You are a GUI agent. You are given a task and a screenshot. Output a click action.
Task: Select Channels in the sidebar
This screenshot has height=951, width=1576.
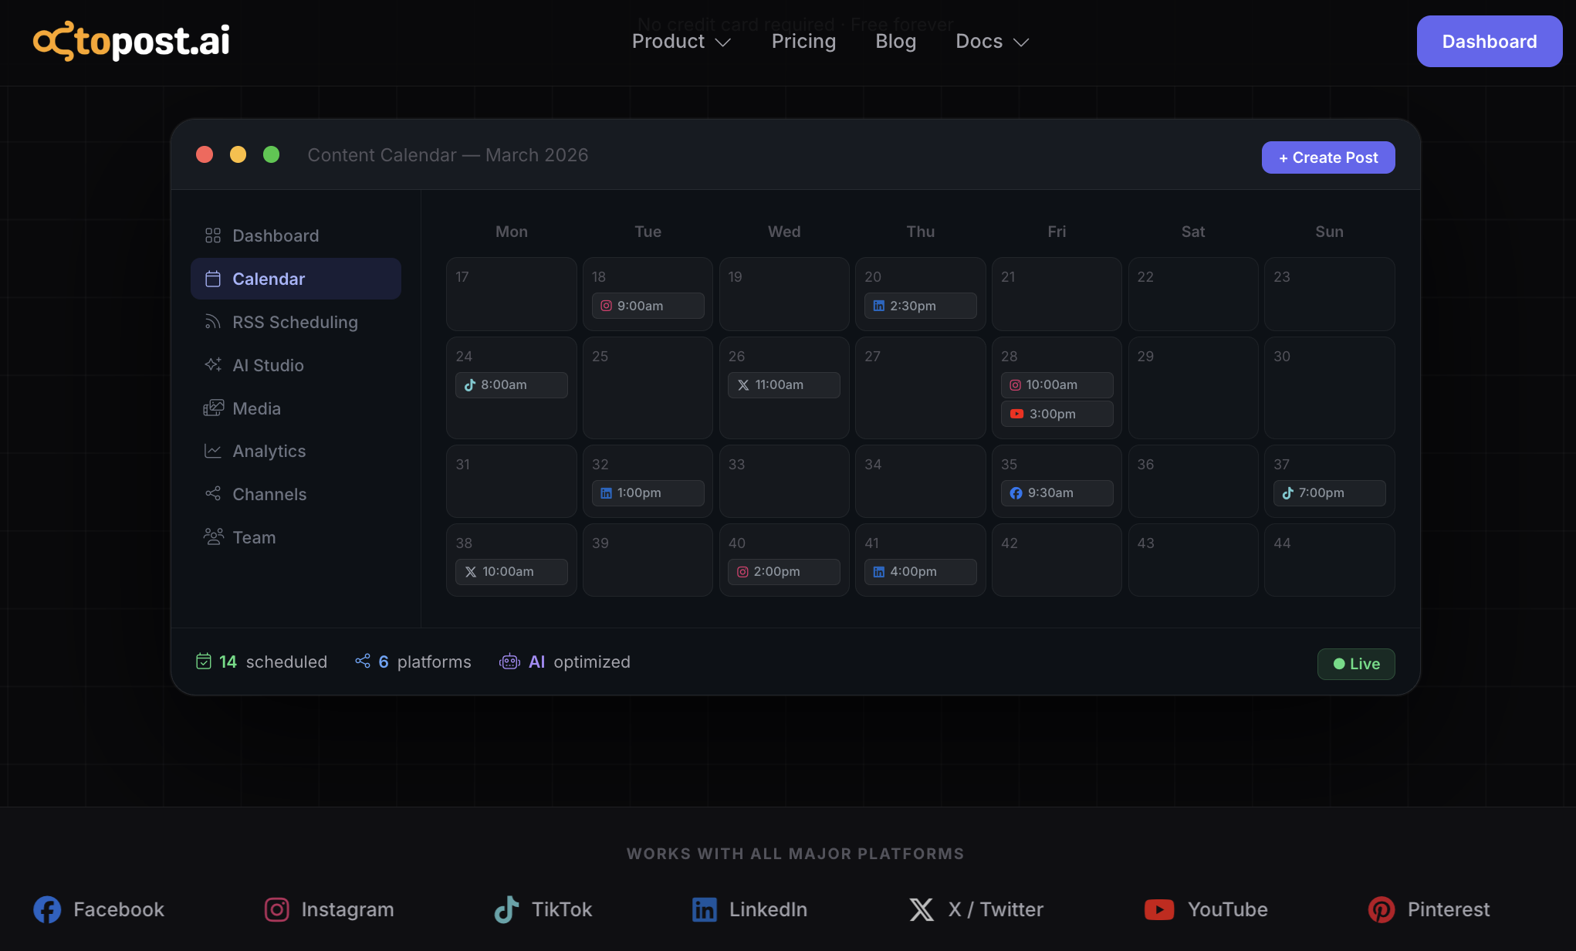296,494
